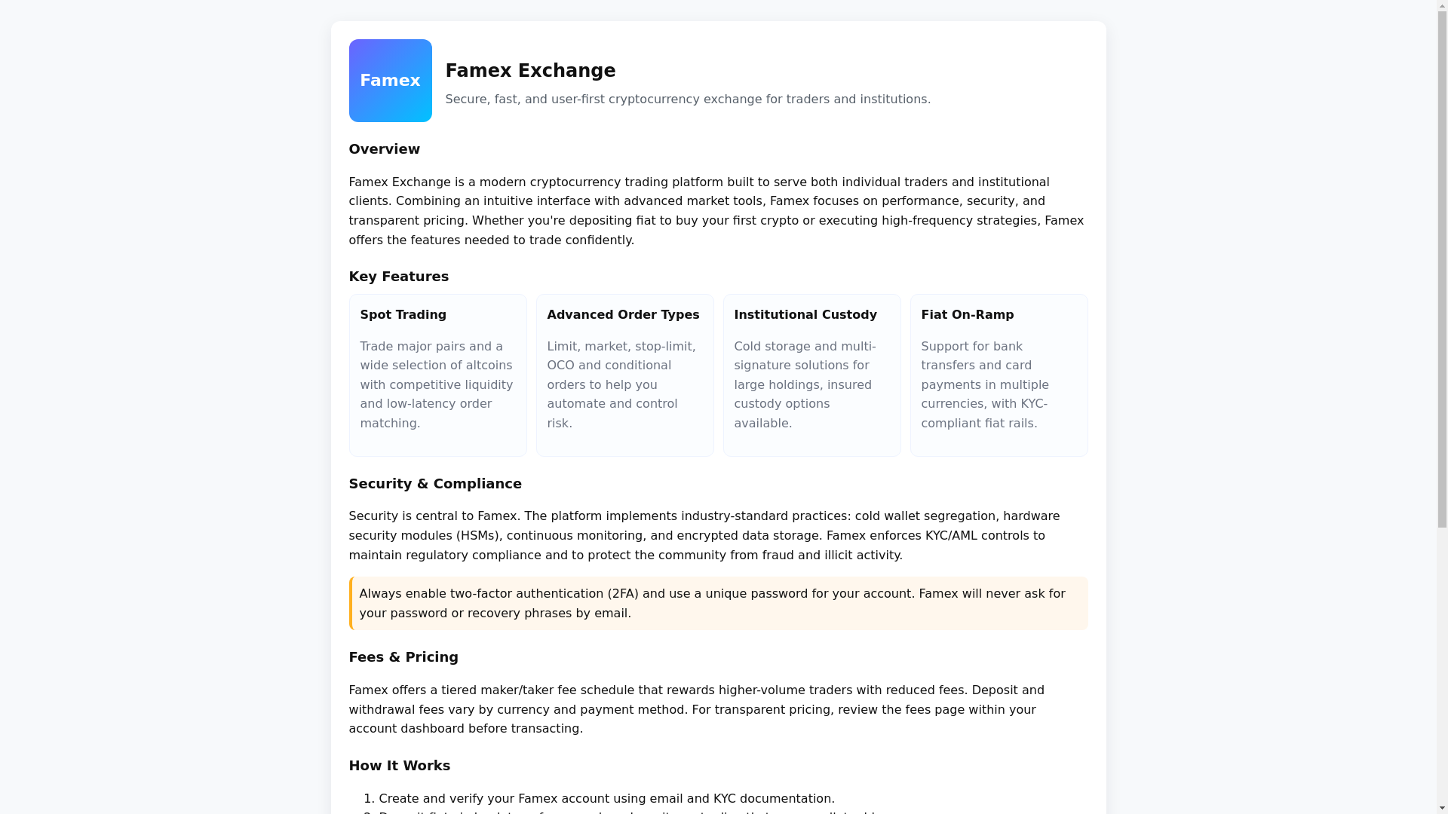1448x814 pixels.
Task: Click the Key Features heading
Action: (x=398, y=277)
